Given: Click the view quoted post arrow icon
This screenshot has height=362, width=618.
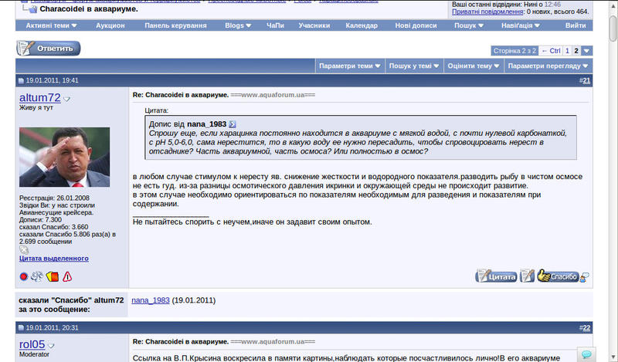Looking at the screenshot, I should point(233,123).
